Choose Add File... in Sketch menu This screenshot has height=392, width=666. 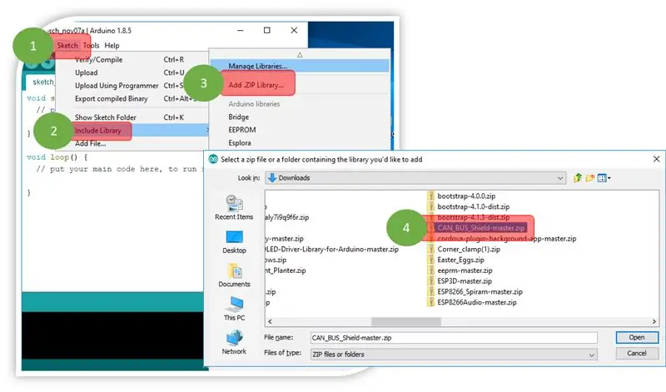(x=91, y=143)
